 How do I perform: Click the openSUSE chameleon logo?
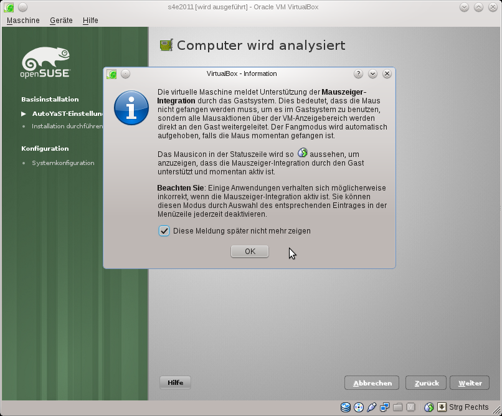pos(45,62)
